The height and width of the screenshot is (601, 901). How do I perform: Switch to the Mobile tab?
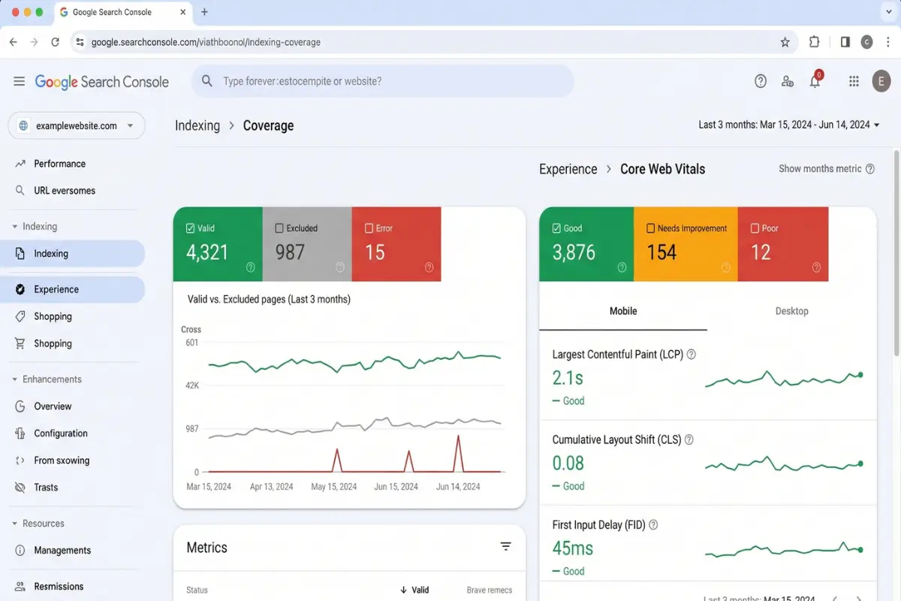pyautogui.click(x=623, y=311)
